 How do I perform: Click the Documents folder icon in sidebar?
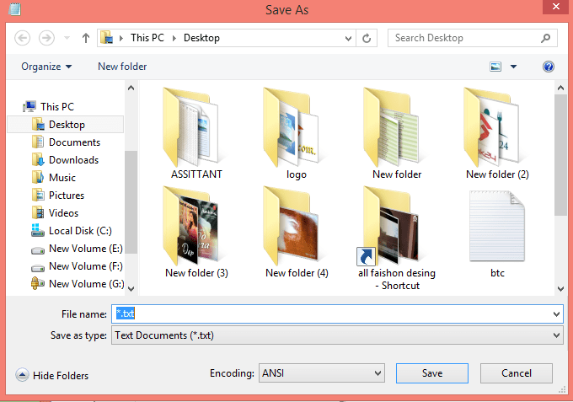38,142
